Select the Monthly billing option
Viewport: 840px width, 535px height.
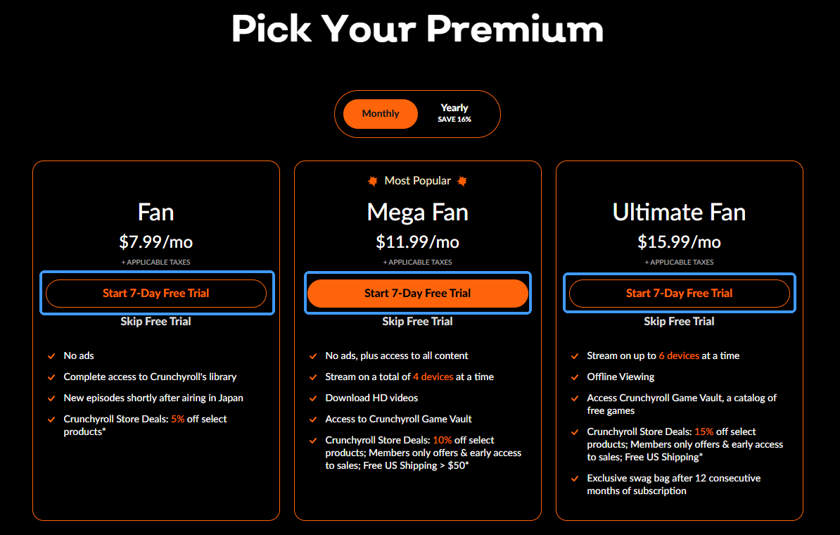tap(380, 113)
